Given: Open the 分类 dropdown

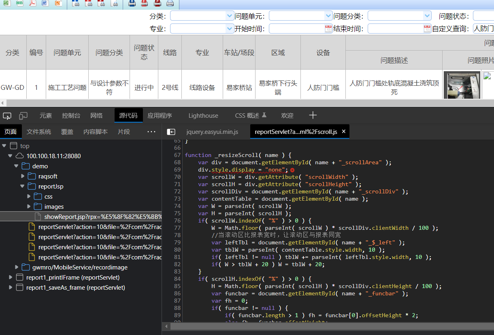Looking at the screenshot, I should click(x=229, y=16).
